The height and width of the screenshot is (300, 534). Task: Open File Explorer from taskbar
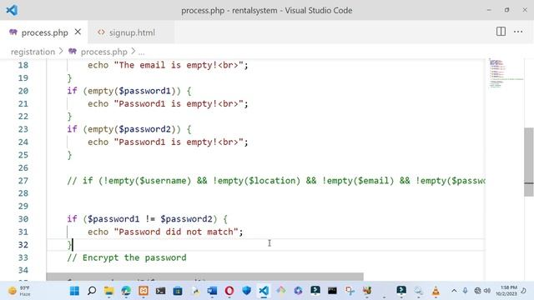(109, 291)
